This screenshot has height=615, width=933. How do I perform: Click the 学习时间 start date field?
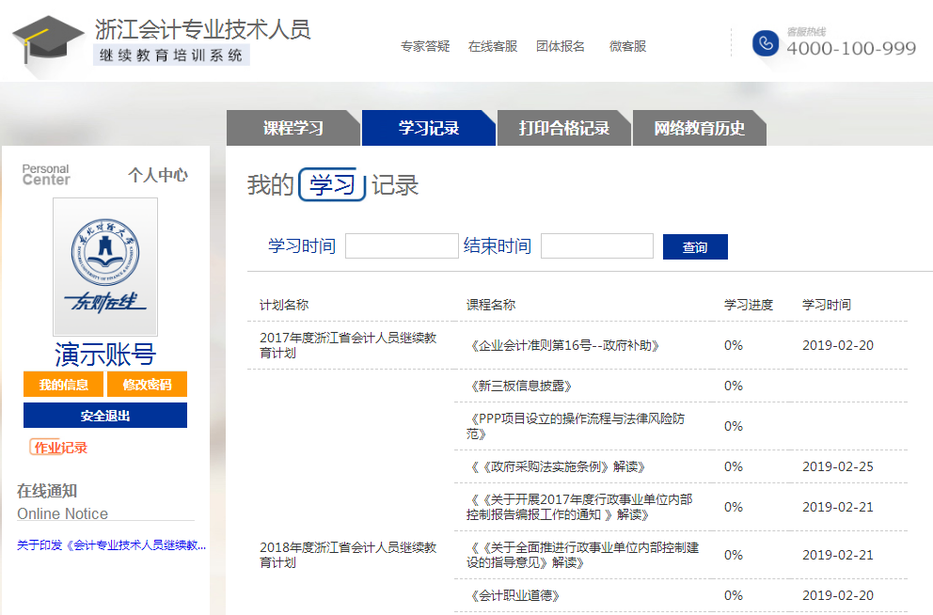click(x=402, y=246)
